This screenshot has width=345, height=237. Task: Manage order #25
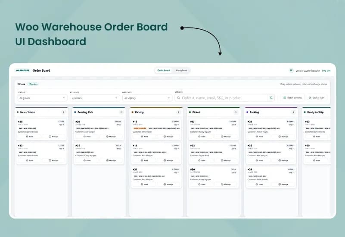click(283, 161)
